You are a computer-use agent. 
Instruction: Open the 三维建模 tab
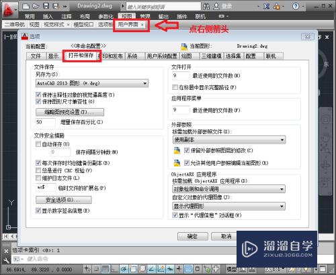point(212,56)
